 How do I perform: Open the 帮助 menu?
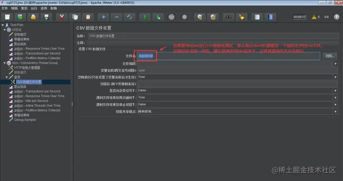click(54, 8)
